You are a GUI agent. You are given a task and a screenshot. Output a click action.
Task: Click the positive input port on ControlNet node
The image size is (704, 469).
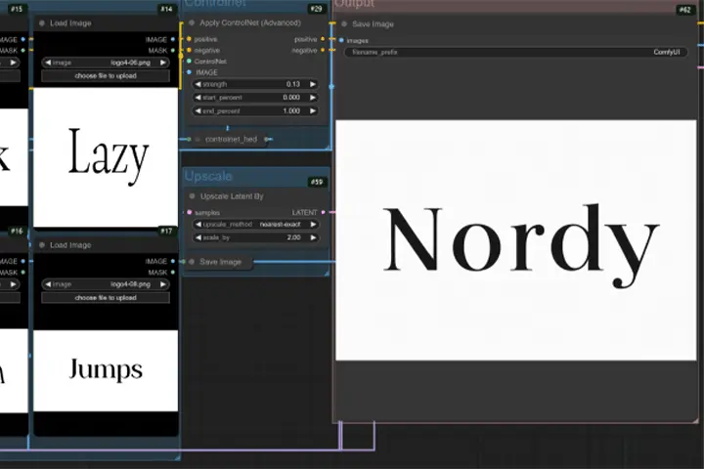pos(189,39)
